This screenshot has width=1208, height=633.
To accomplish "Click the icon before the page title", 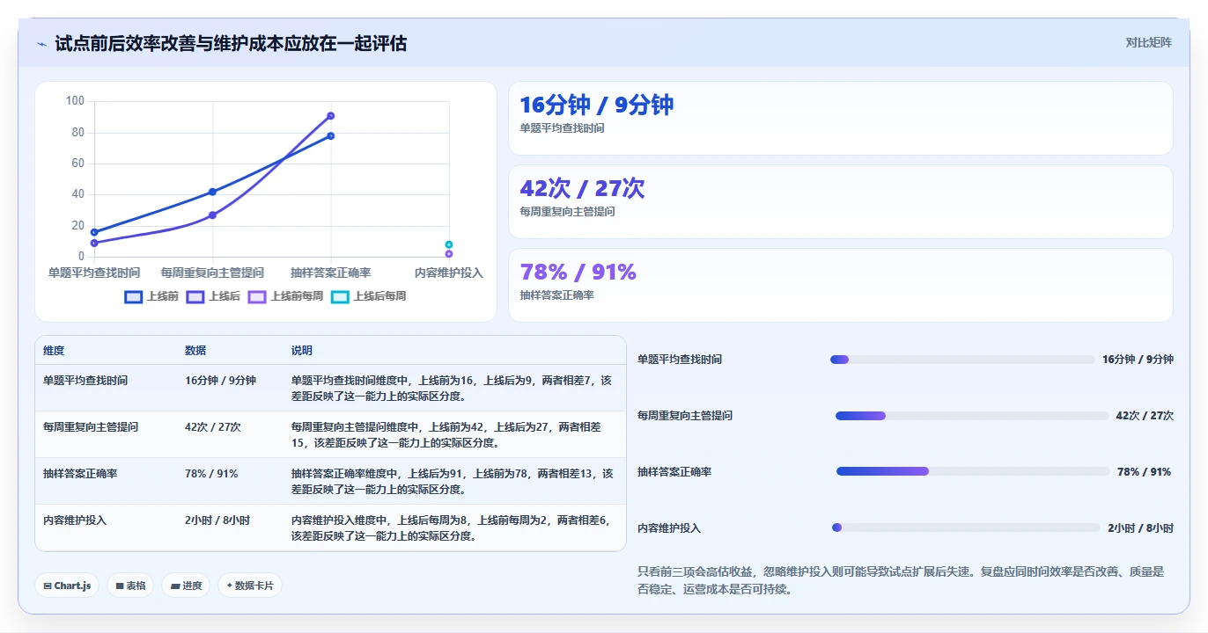I will (41, 44).
